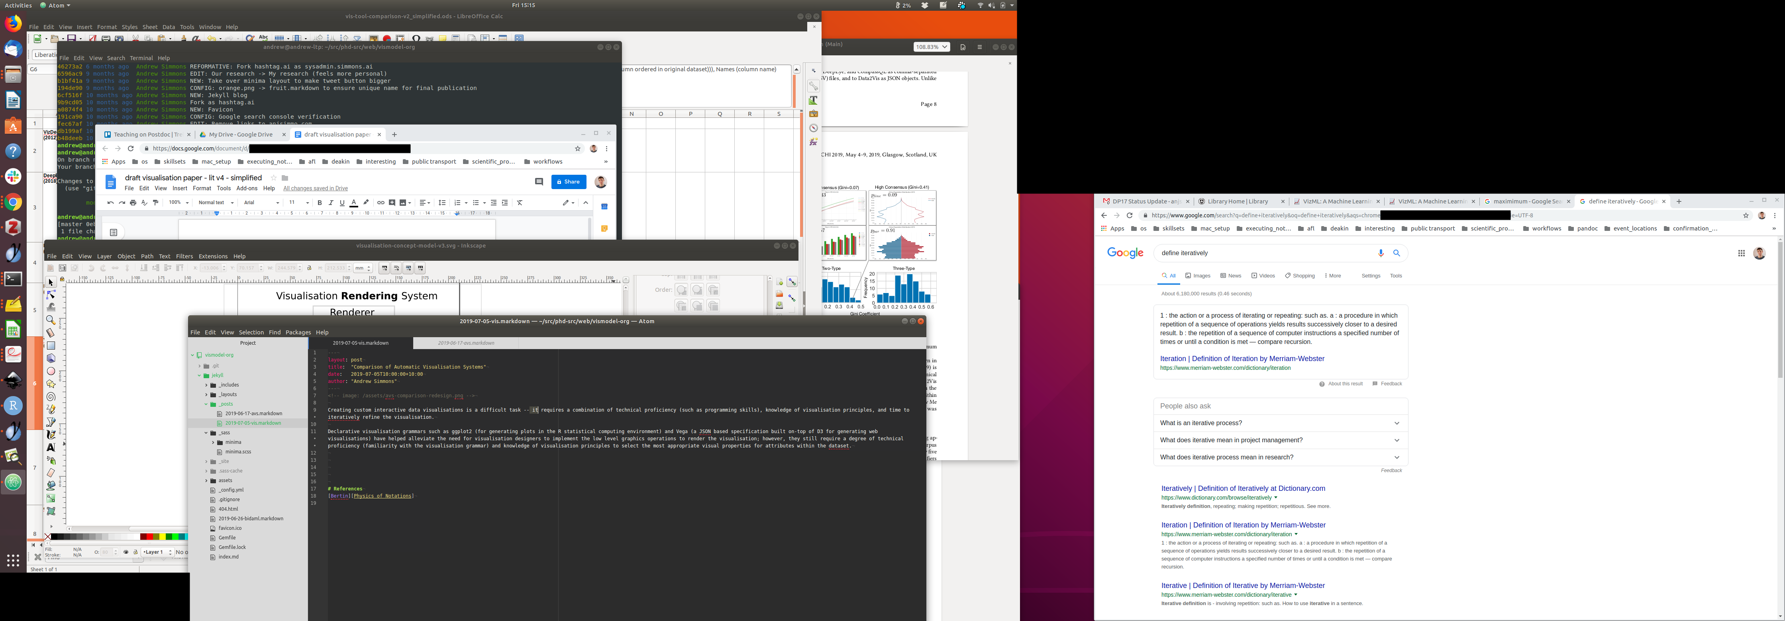Open the Normal text style dropdown
Screen dimensions: 1785x621
[216, 203]
